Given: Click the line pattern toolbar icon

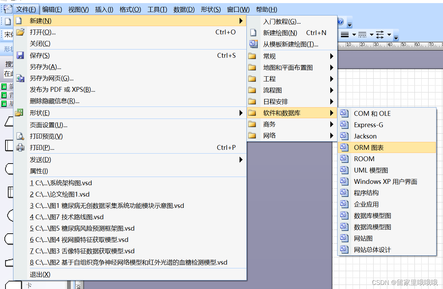Looking at the screenshot, I should (362, 35).
